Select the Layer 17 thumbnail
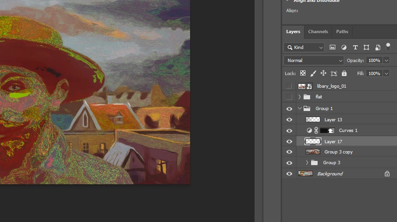397x222 pixels. [313, 141]
